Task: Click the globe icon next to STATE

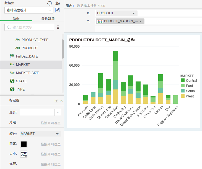Action: point(12,81)
